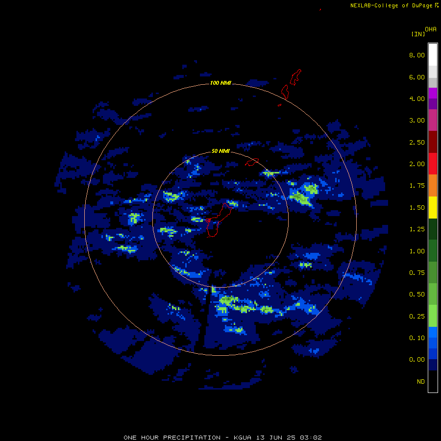This screenshot has height=441, width=441.
Task: Click the 0.75 legend value
Action: pos(417,273)
